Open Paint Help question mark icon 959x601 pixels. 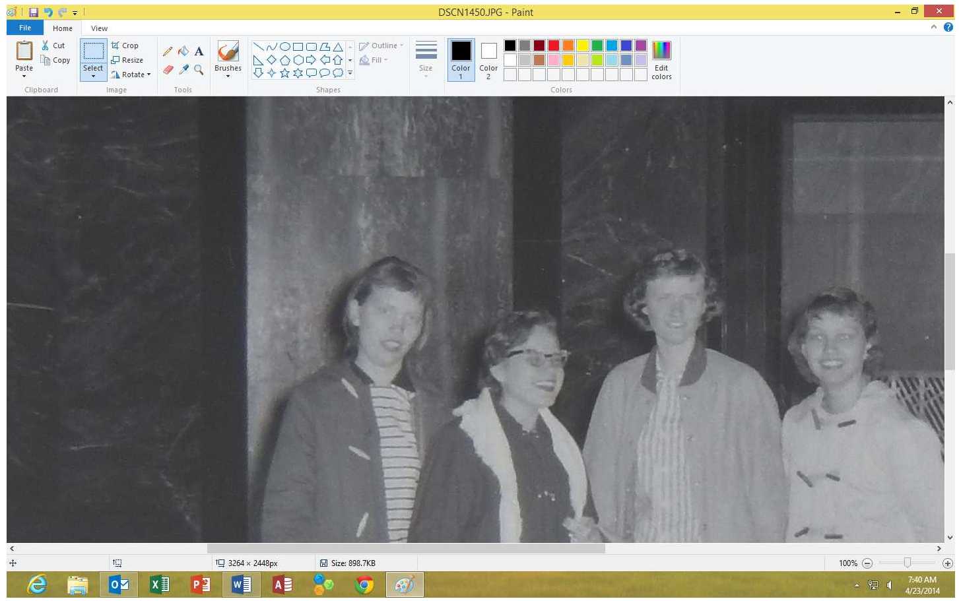click(x=948, y=27)
